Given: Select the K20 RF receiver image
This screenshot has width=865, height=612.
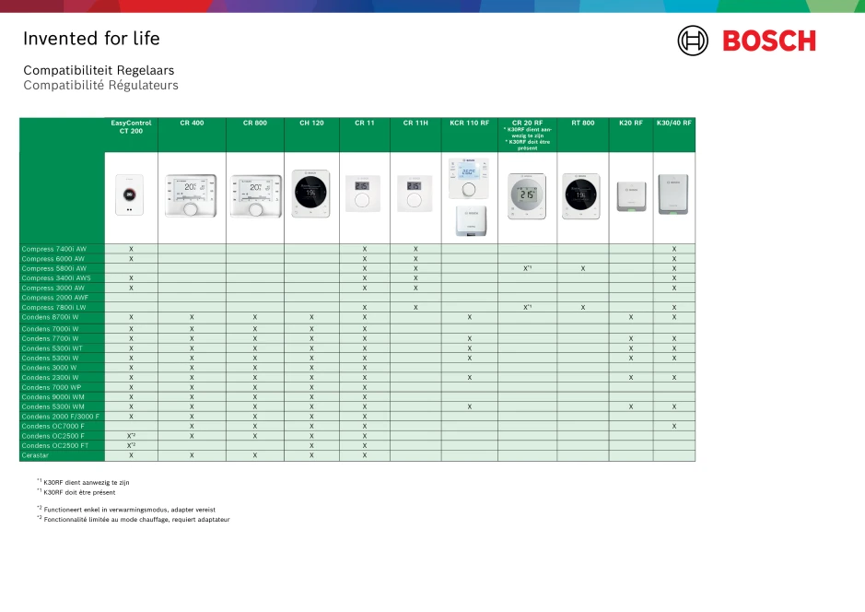Looking at the screenshot, I should click(x=631, y=195).
